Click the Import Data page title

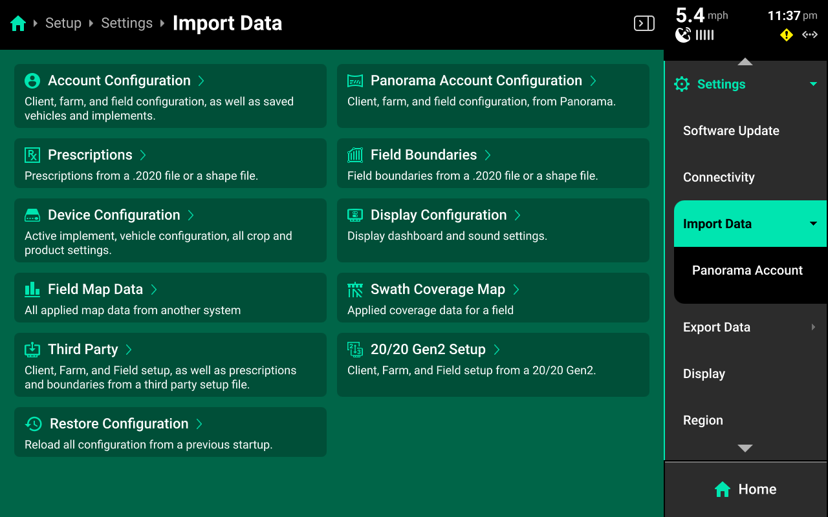pos(227,23)
